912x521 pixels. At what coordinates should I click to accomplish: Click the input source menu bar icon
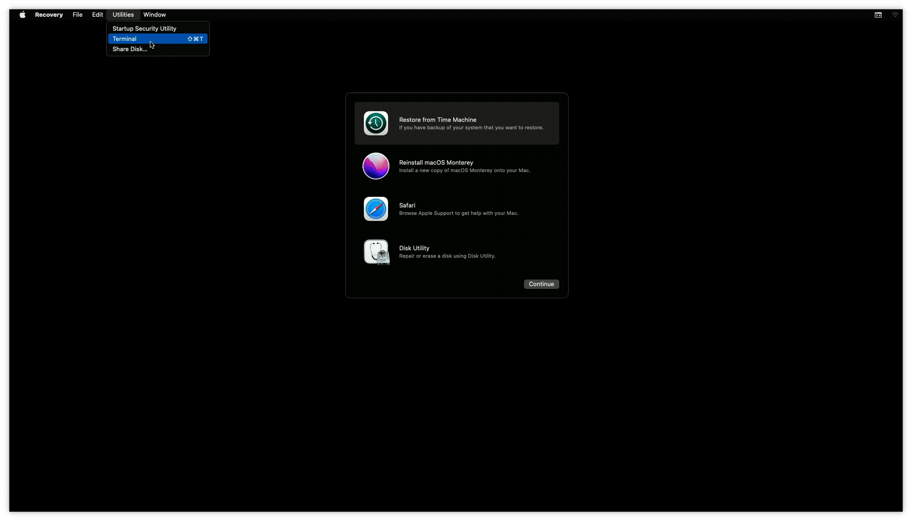pyautogui.click(x=878, y=15)
